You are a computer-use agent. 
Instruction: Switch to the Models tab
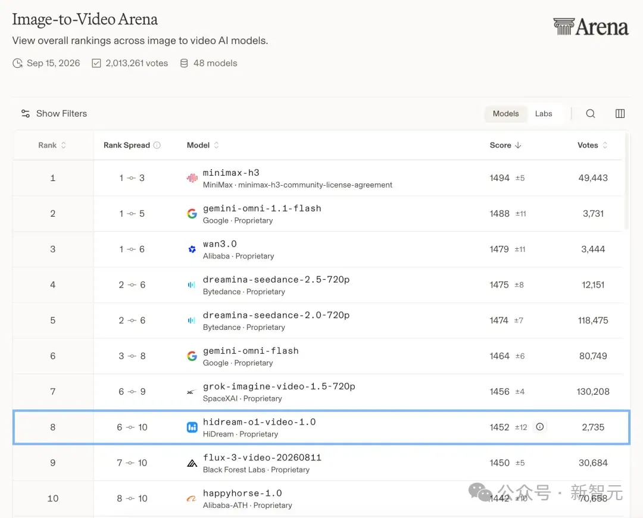pos(505,114)
